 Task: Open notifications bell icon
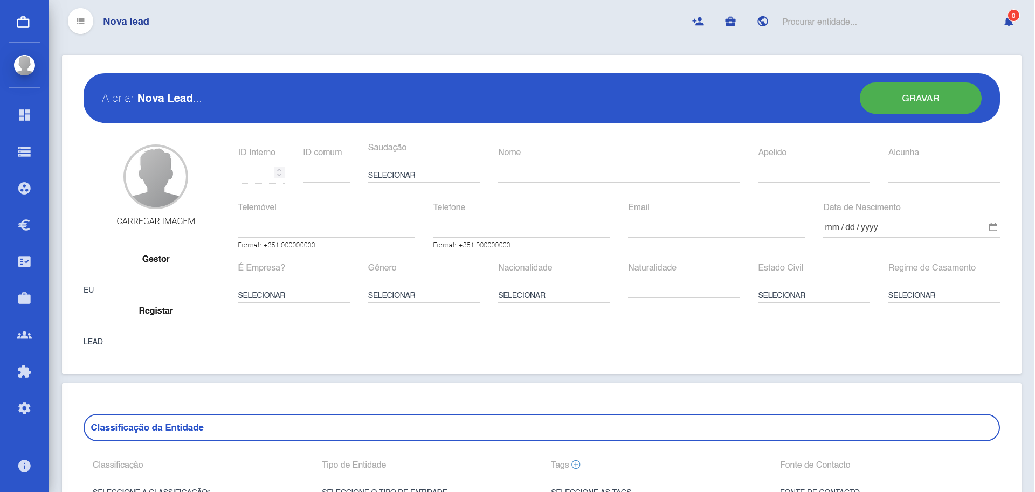tap(1009, 22)
